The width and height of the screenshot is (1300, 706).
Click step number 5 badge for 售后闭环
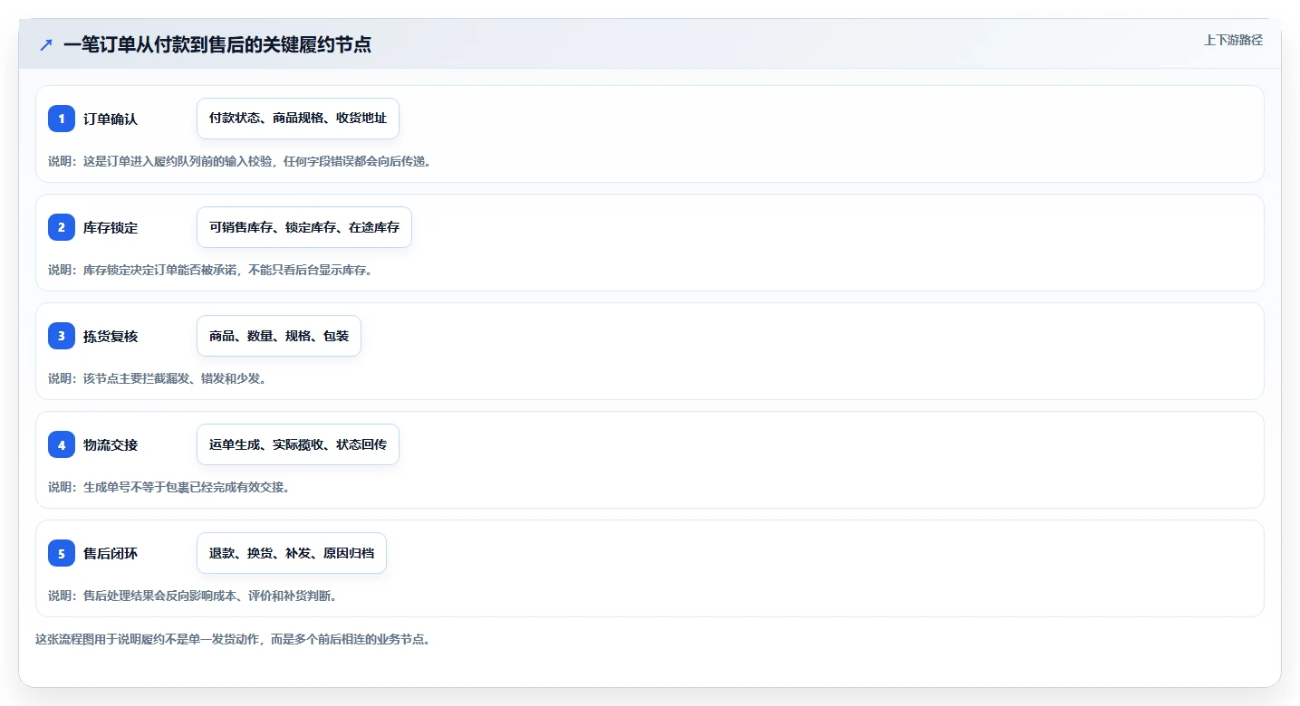click(62, 553)
